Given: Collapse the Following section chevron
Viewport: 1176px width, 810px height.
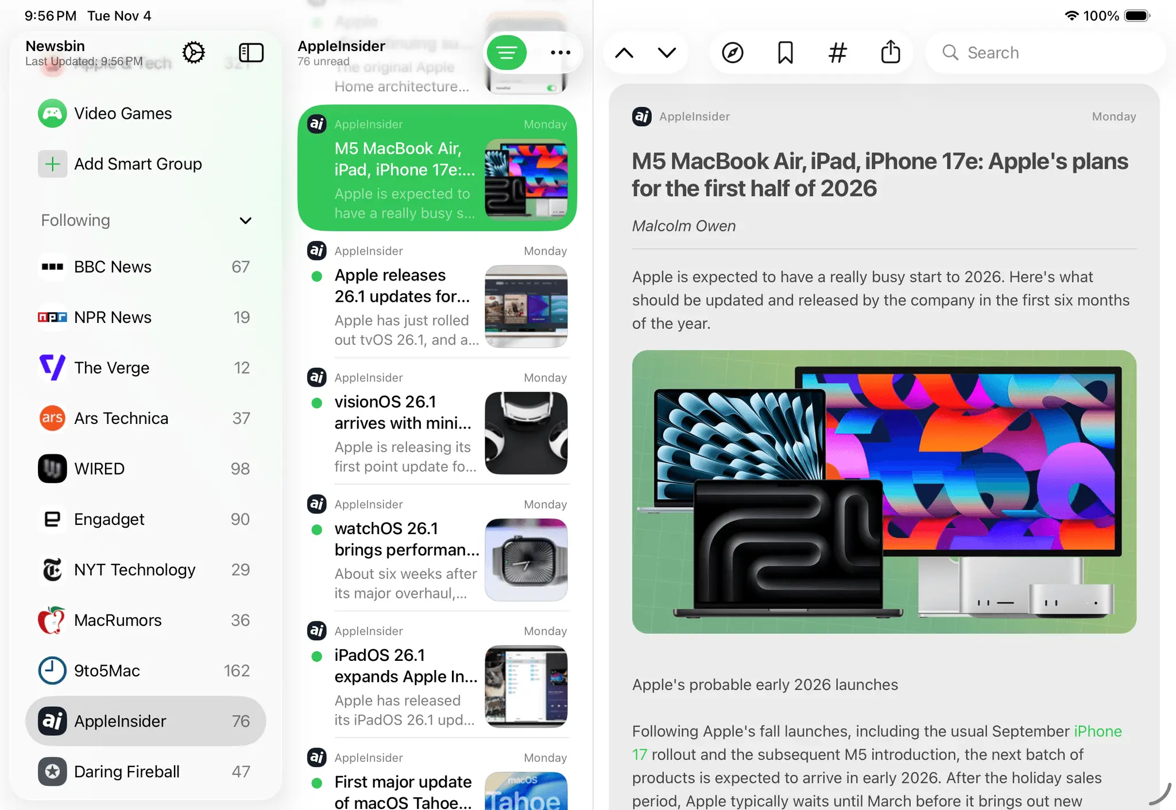Looking at the screenshot, I should coord(245,221).
